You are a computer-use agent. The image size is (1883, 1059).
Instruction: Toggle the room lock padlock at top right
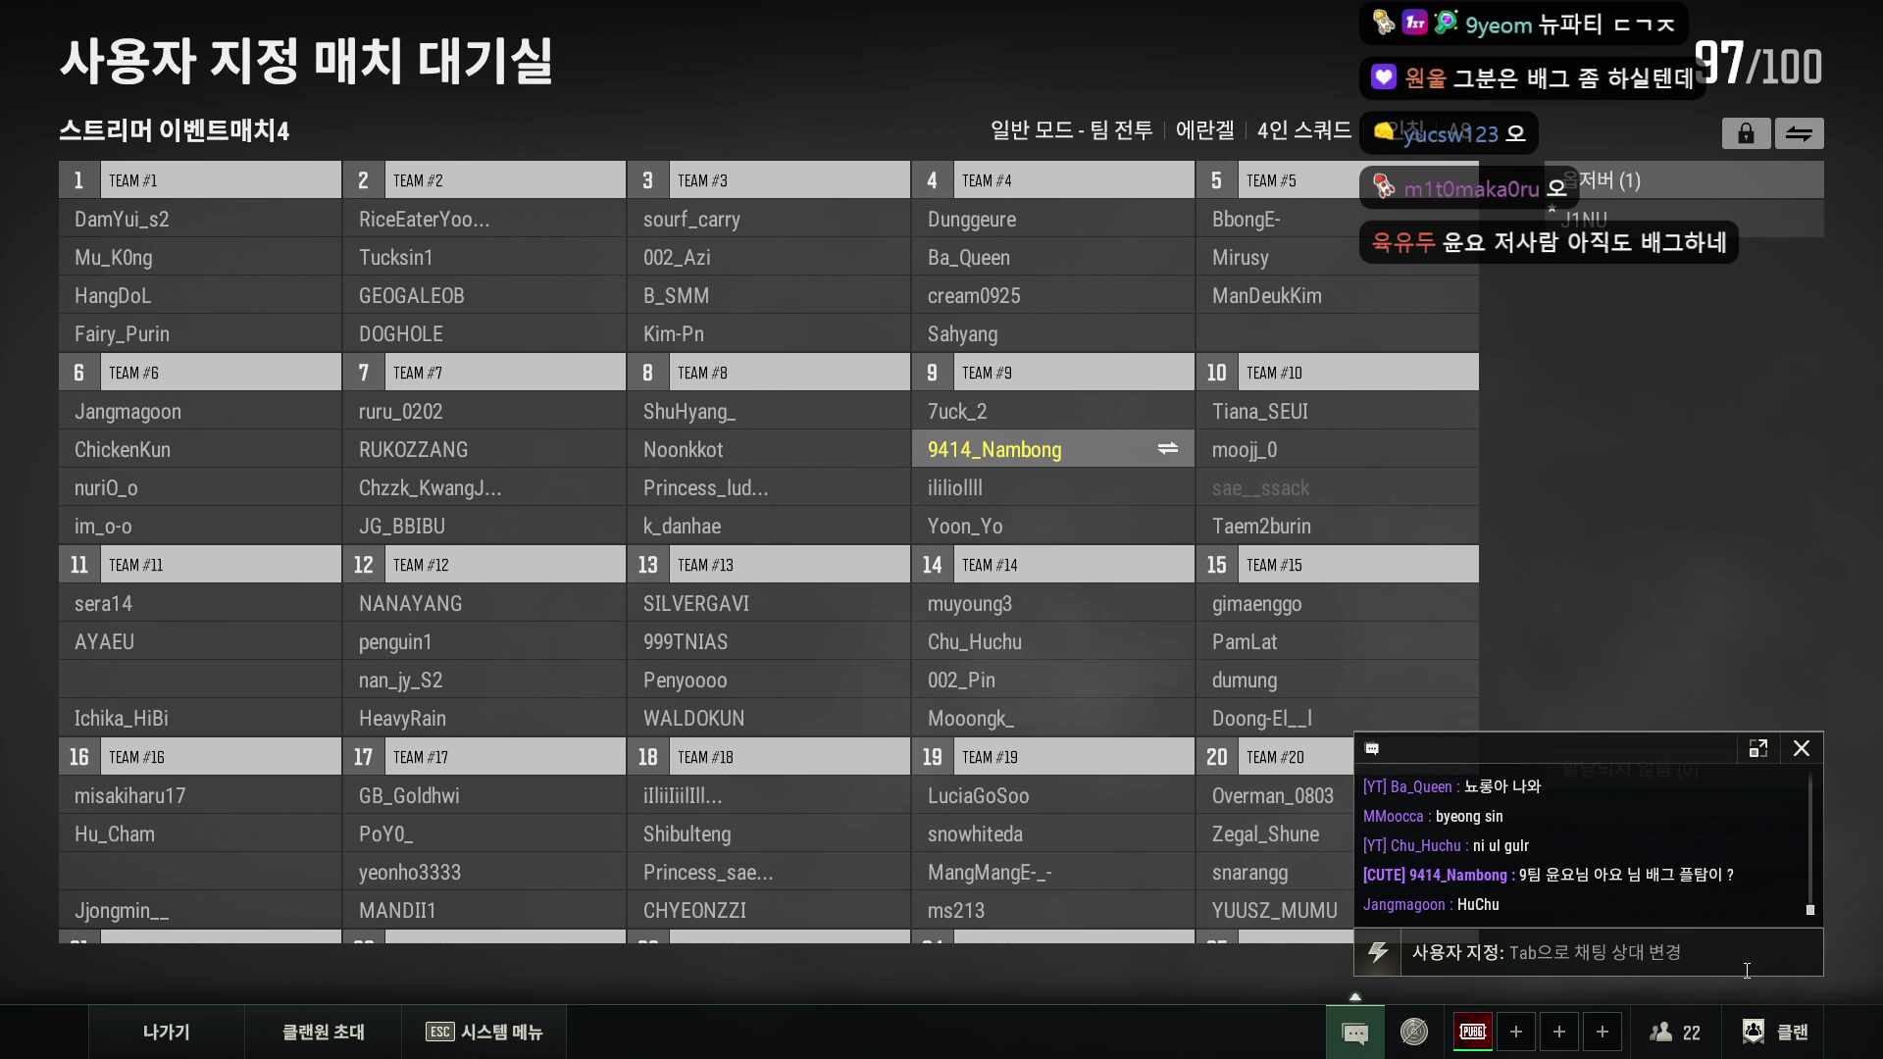1746,133
